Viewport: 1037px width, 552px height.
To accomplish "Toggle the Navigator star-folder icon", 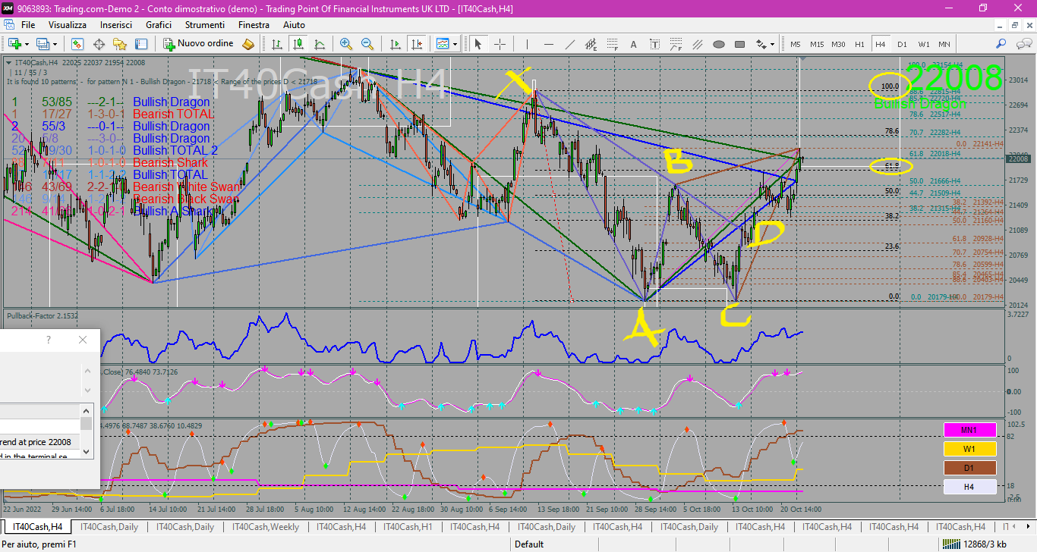I will point(120,44).
